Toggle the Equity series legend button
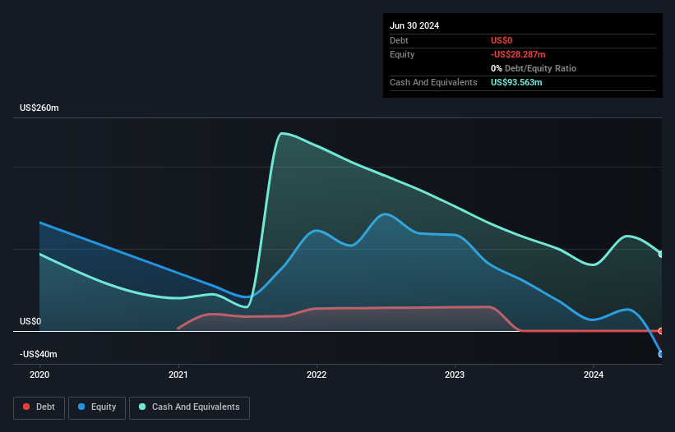675x432 pixels. tap(97, 407)
